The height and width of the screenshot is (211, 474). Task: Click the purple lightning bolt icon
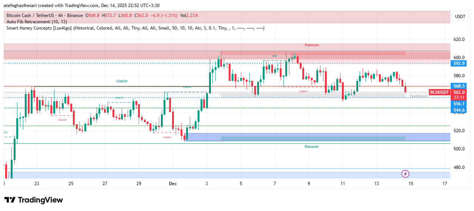pyautogui.click(x=405, y=174)
